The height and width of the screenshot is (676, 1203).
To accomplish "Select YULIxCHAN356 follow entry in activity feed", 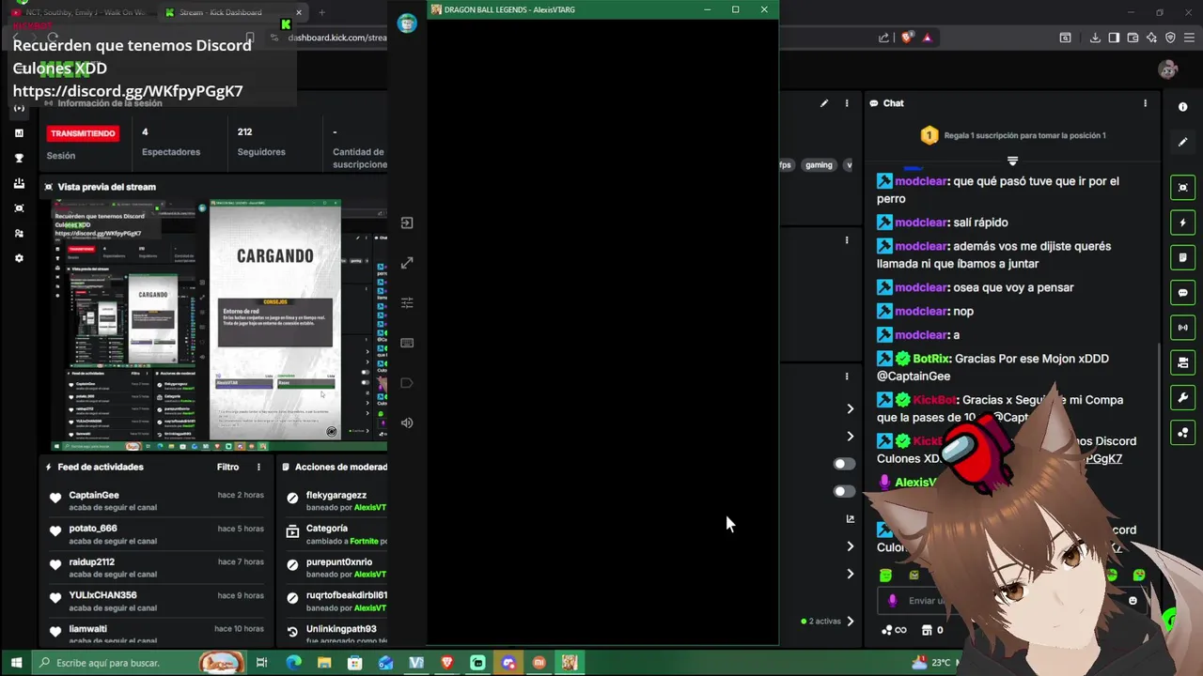I will click(x=158, y=601).
